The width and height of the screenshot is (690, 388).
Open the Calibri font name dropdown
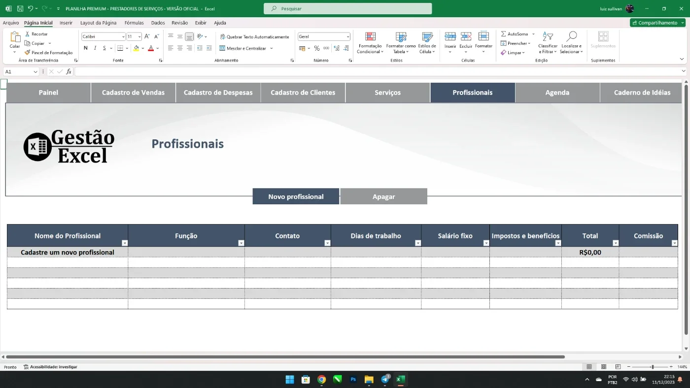click(123, 37)
